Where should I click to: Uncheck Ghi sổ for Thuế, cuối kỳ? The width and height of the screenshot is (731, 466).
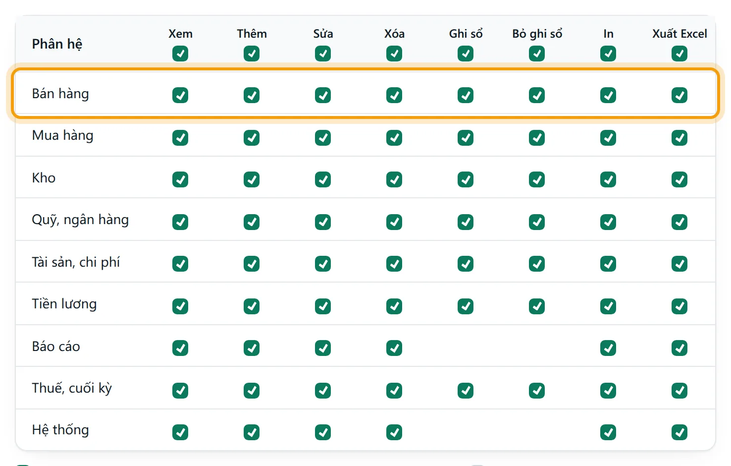click(x=466, y=391)
